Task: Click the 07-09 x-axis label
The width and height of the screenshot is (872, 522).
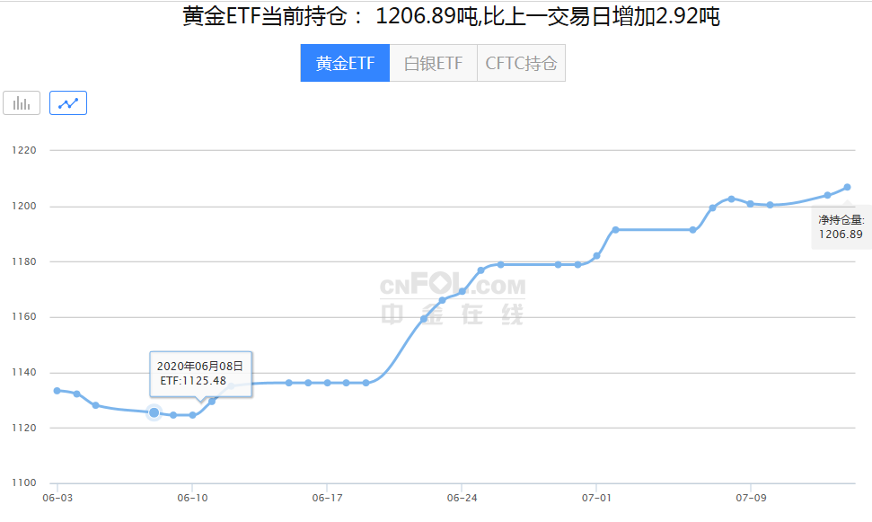Action: pos(751,498)
